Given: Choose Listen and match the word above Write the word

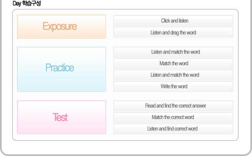Looking at the screenshot, I should coord(173,75).
